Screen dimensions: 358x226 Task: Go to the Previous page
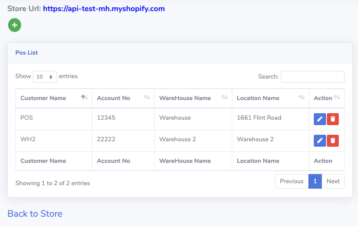[x=291, y=181]
